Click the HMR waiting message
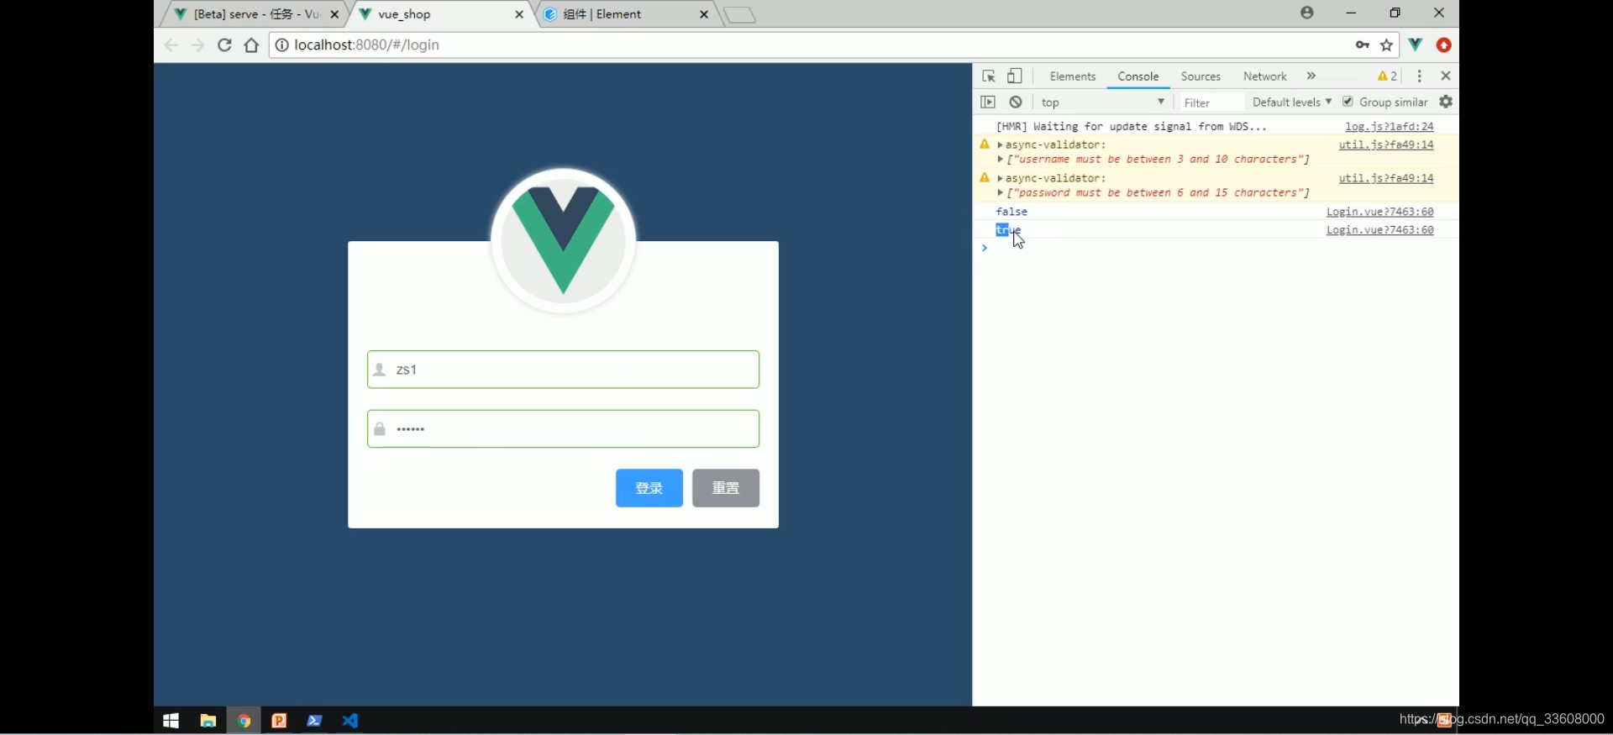This screenshot has width=1613, height=735. (x=1132, y=127)
